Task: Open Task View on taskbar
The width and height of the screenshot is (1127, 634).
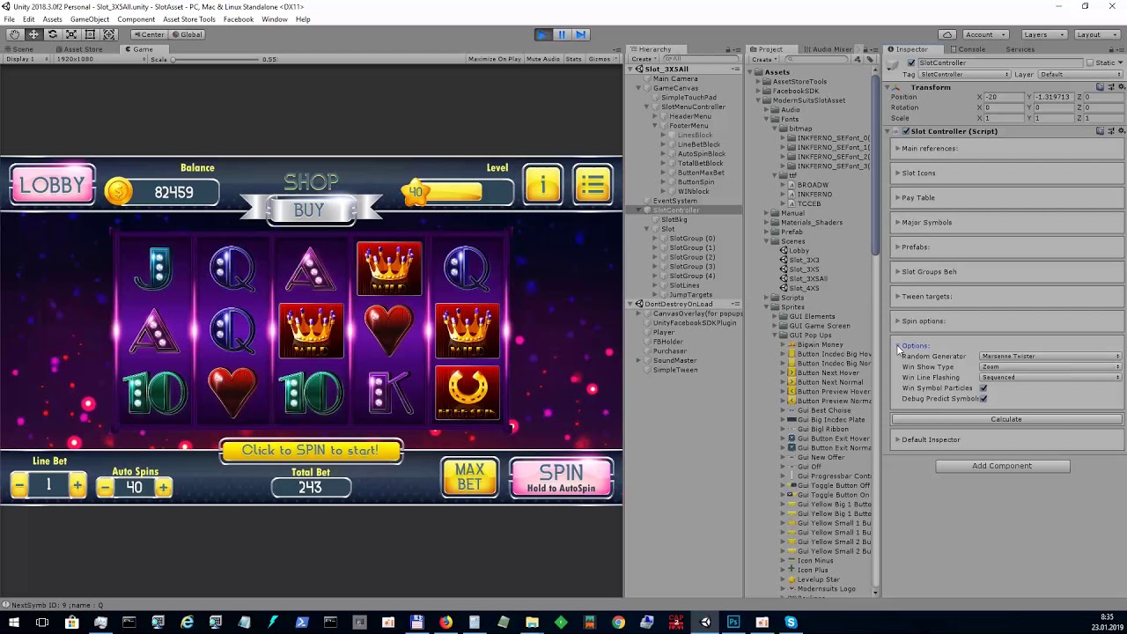Action: pyautogui.click(x=42, y=623)
